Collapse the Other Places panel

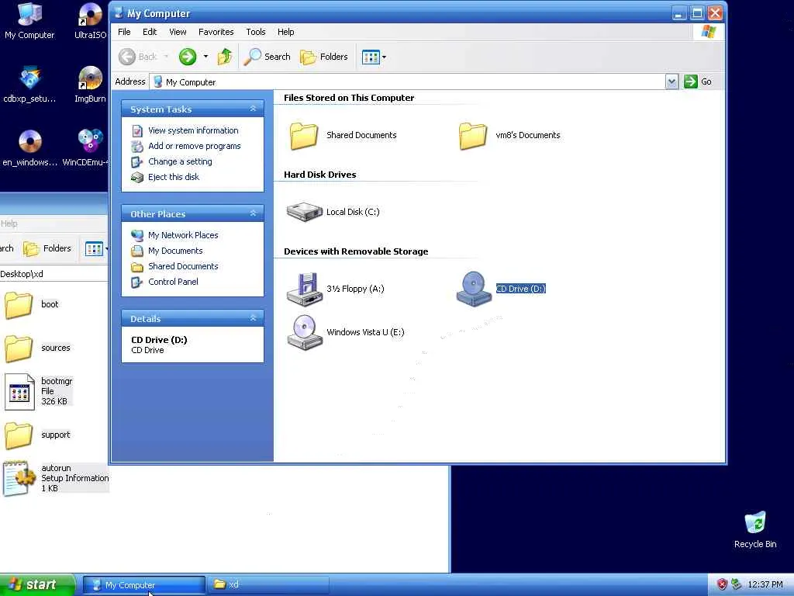[x=254, y=214]
